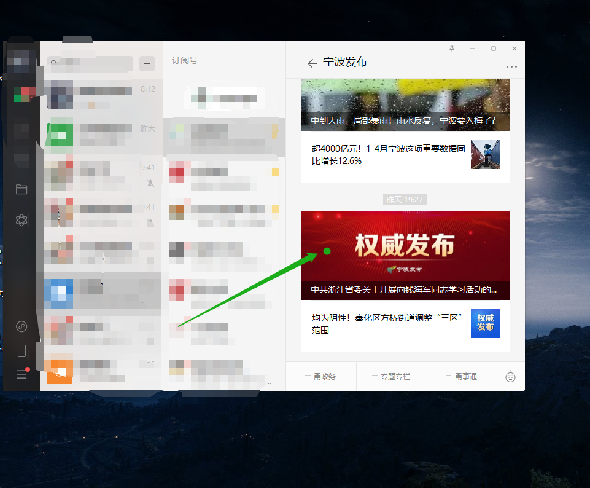The width and height of the screenshot is (590, 488).
Task: Open the mini programs panel icon
Action: pos(21,220)
